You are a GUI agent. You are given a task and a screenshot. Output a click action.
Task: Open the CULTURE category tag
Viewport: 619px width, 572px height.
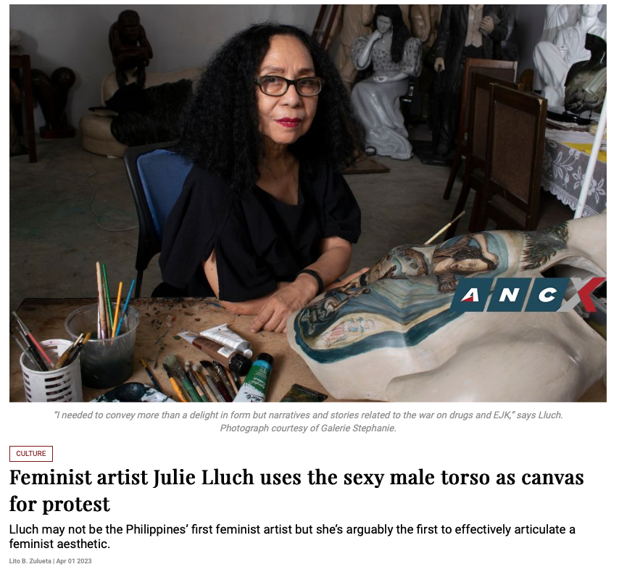coord(31,454)
